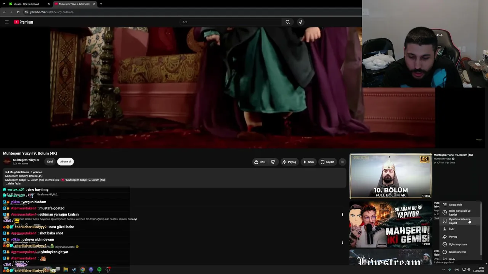Click the Paylaş share button under video
The width and height of the screenshot is (488, 274).
tap(289, 162)
